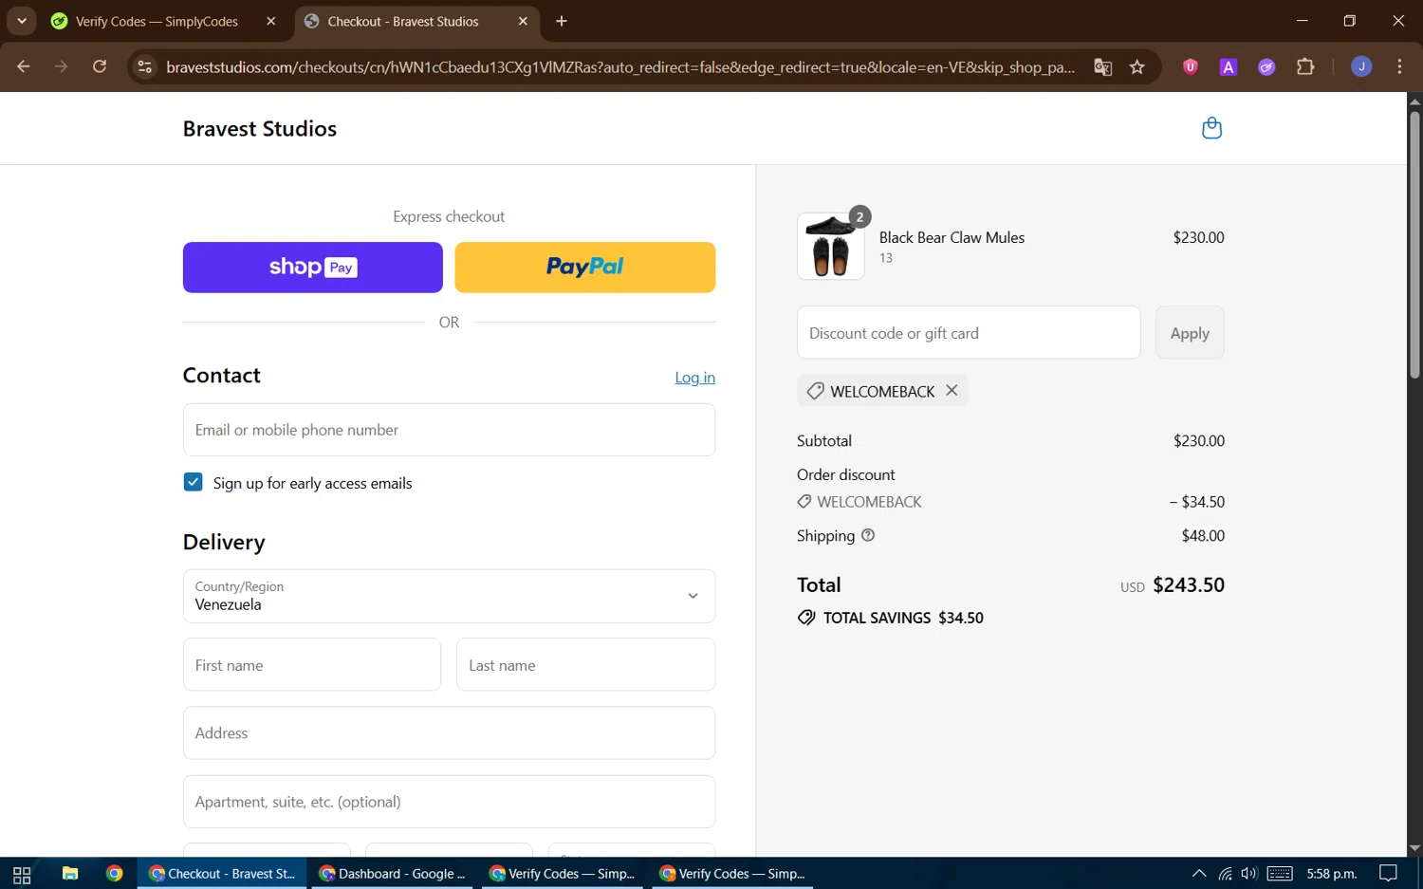Viewport: 1423px width, 889px height.
Task: Click the page vertical scrollbar
Action: click(1414, 245)
